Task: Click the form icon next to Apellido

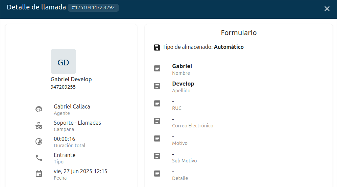Action: 157,86
